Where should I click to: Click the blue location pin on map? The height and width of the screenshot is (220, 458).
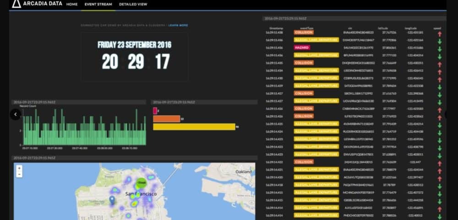pos(112,200)
